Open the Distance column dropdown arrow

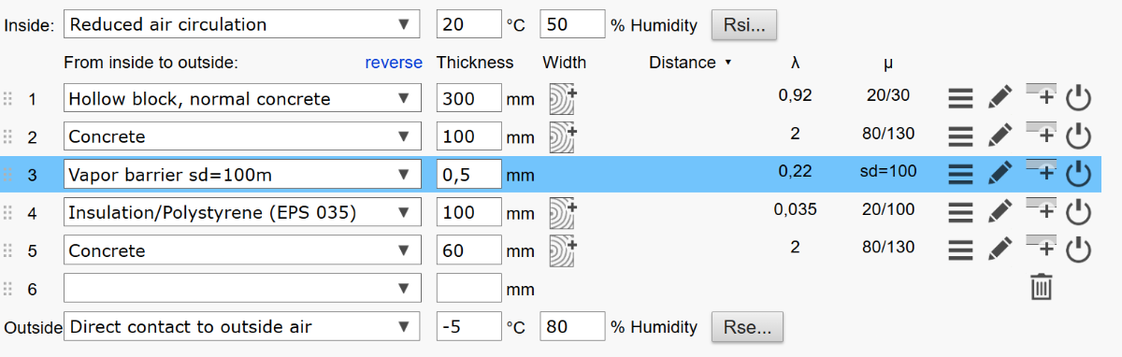727,64
